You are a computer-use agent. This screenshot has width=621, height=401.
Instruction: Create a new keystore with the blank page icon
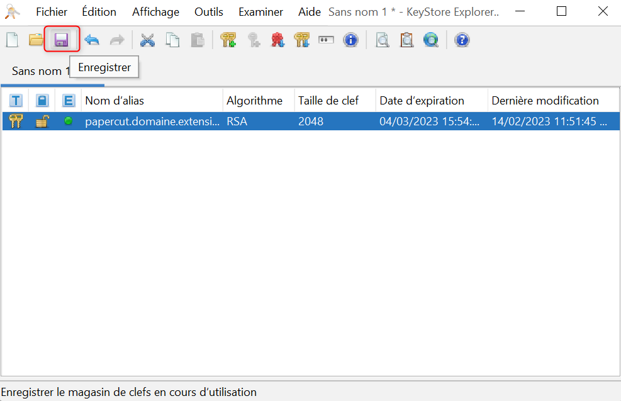click(13, 40)
